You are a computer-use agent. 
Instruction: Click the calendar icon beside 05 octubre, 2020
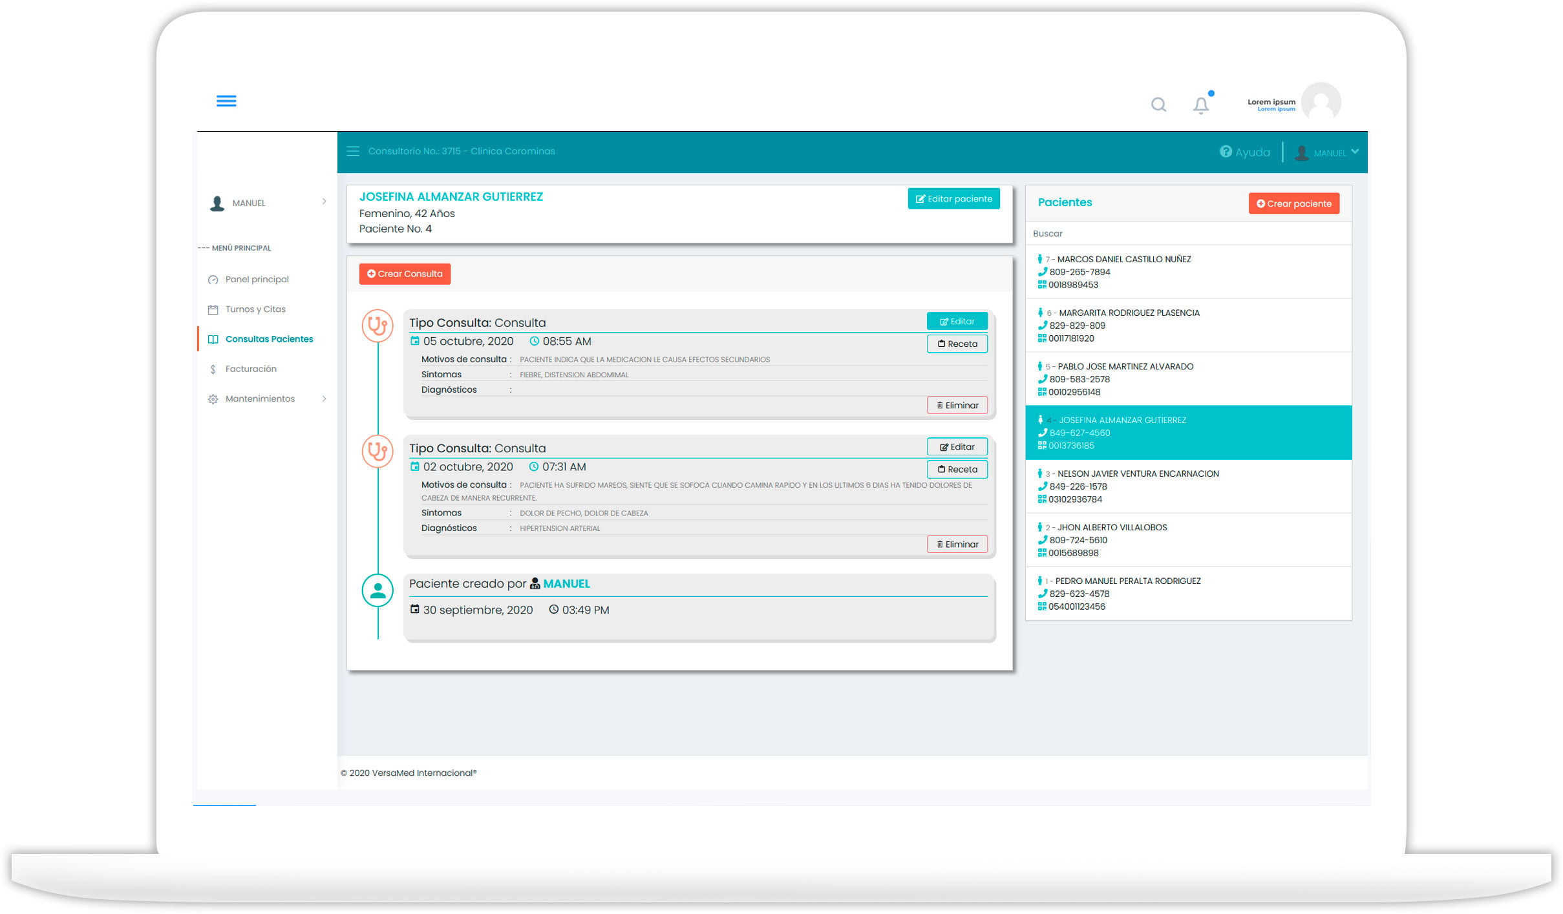[415, 341]
